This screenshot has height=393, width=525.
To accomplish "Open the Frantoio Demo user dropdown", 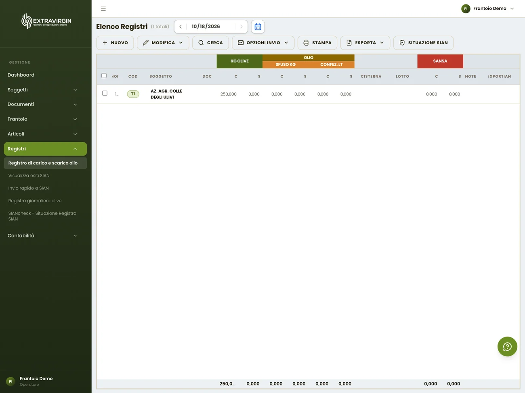I will (488, 8).
